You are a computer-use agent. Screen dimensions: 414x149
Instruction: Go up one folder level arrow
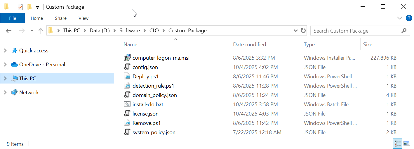tap(41, 31)
